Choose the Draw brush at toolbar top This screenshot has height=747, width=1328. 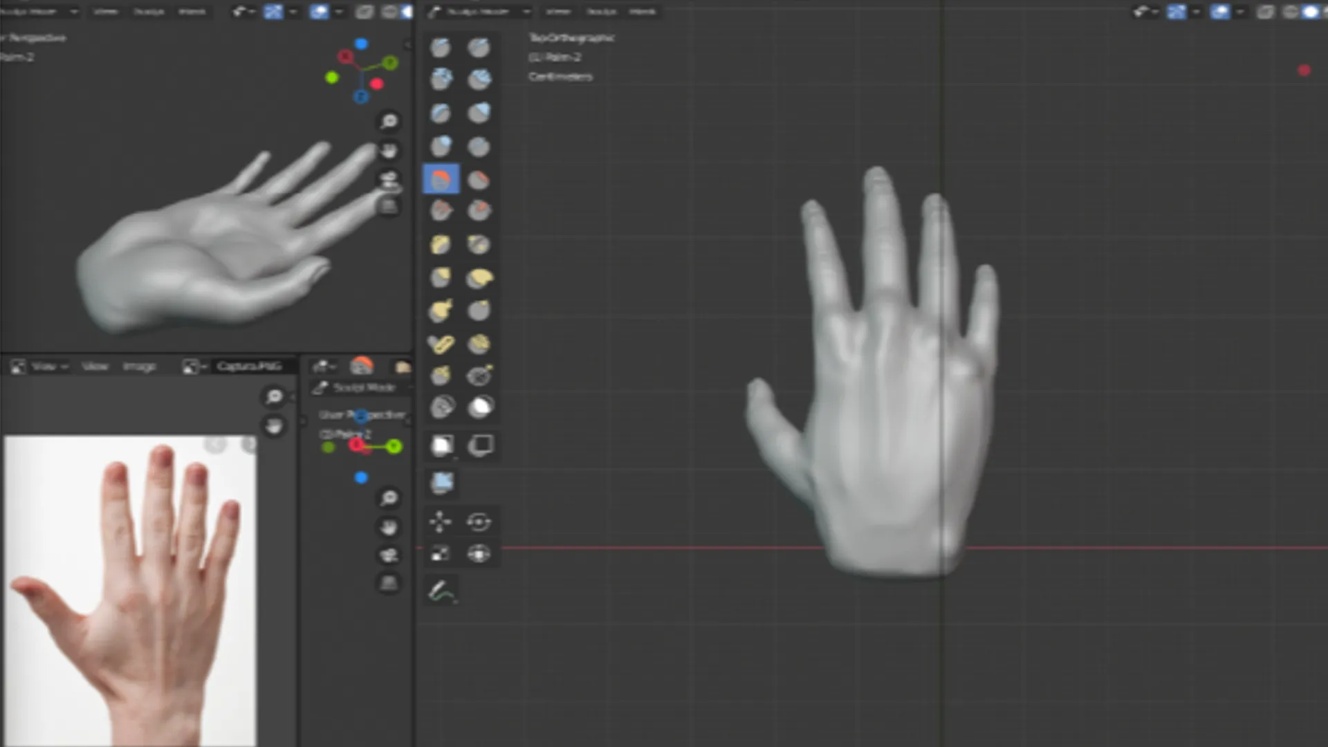click(441, 48)
